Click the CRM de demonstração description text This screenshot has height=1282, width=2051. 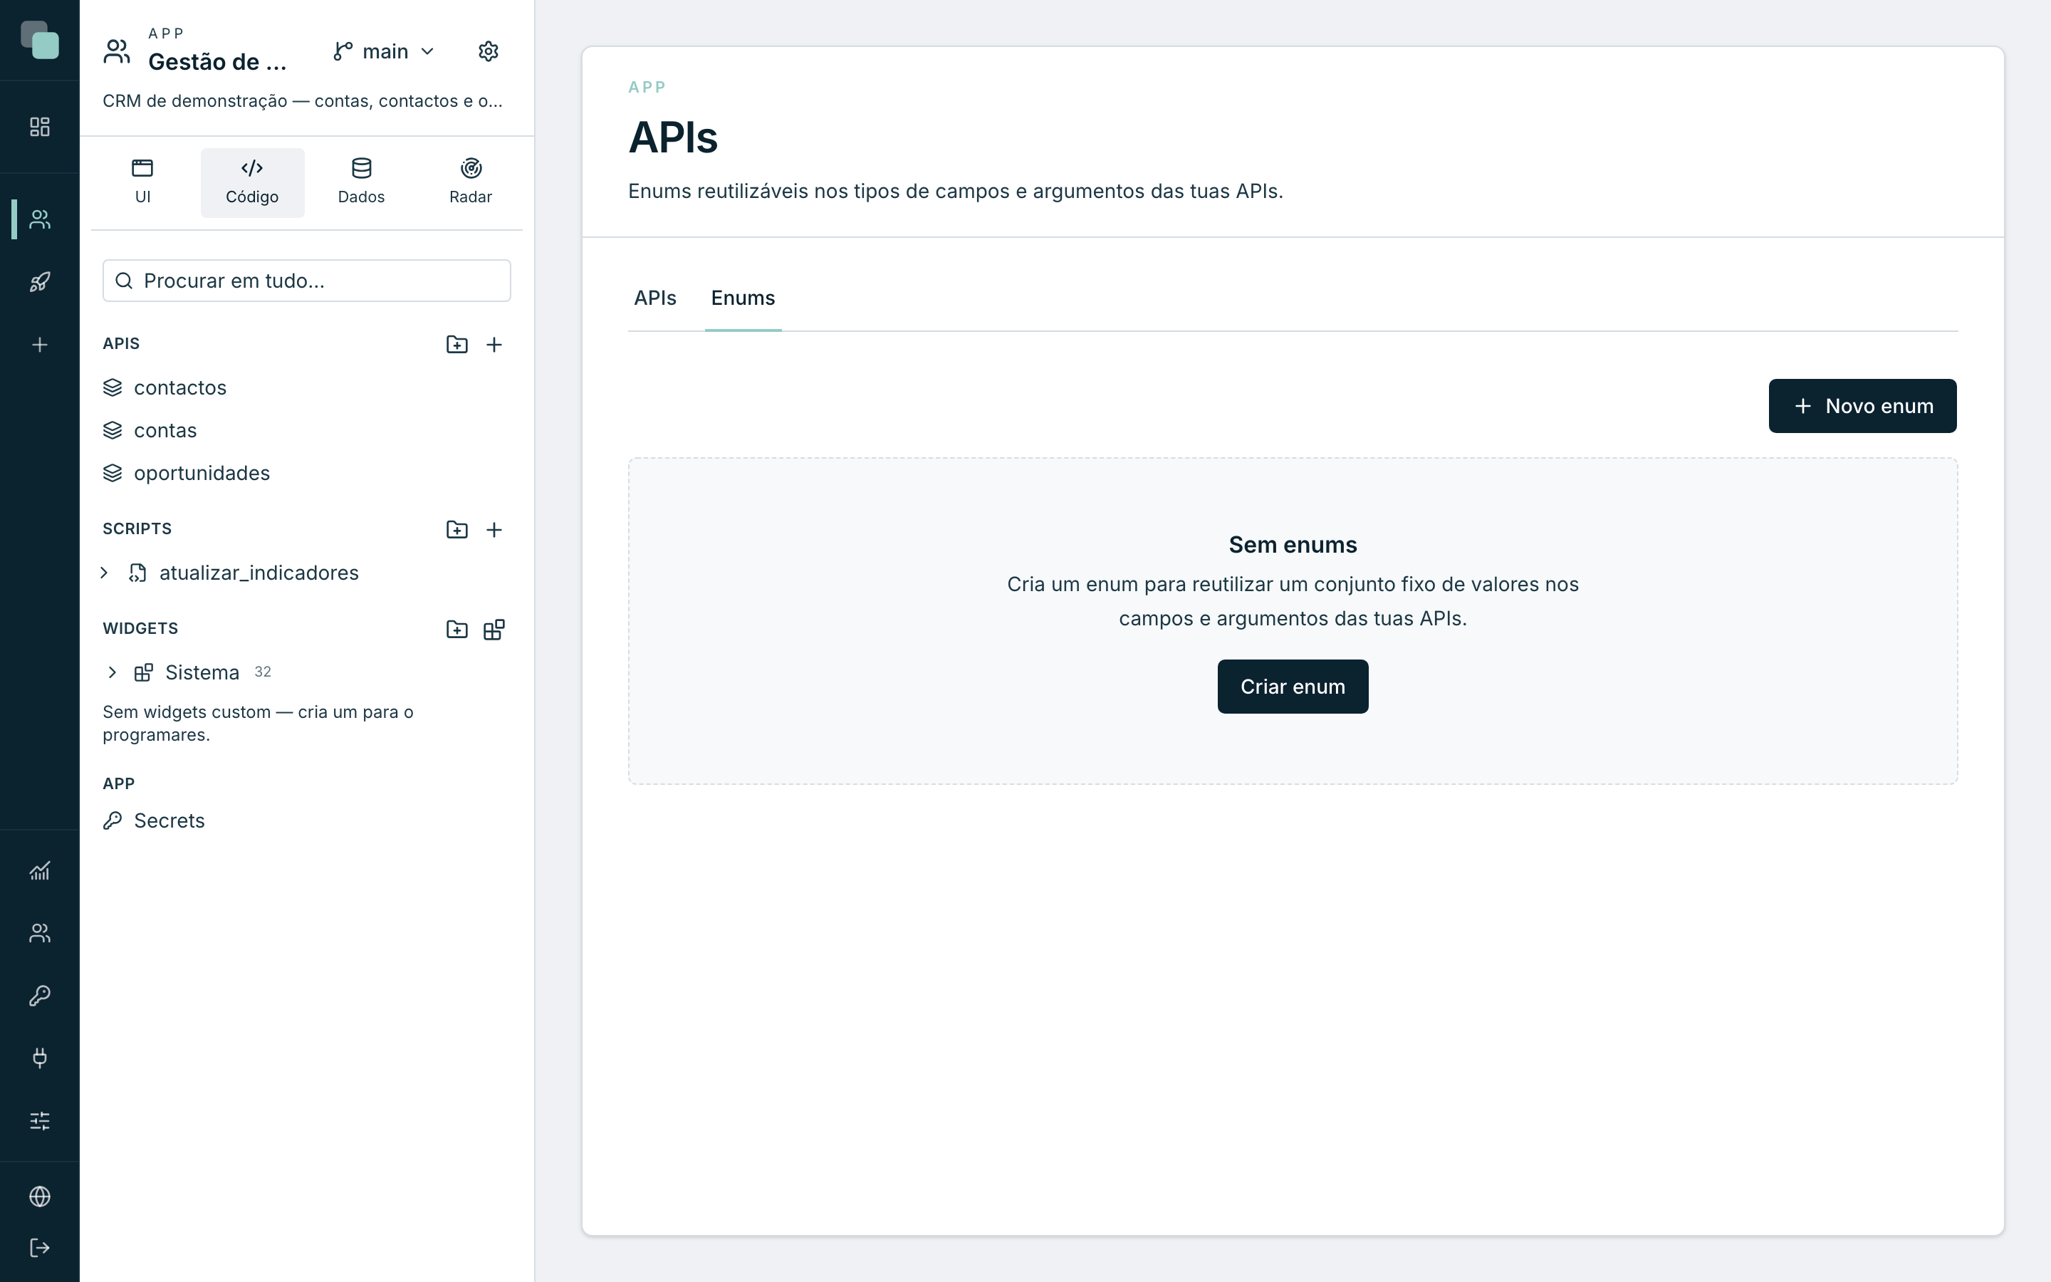pyautogui.click(x=303, y=101)
